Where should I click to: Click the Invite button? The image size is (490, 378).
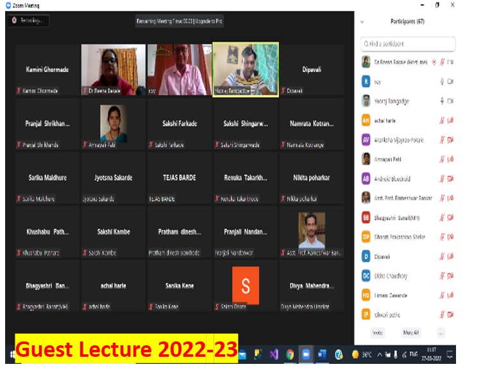pos(378,333)
